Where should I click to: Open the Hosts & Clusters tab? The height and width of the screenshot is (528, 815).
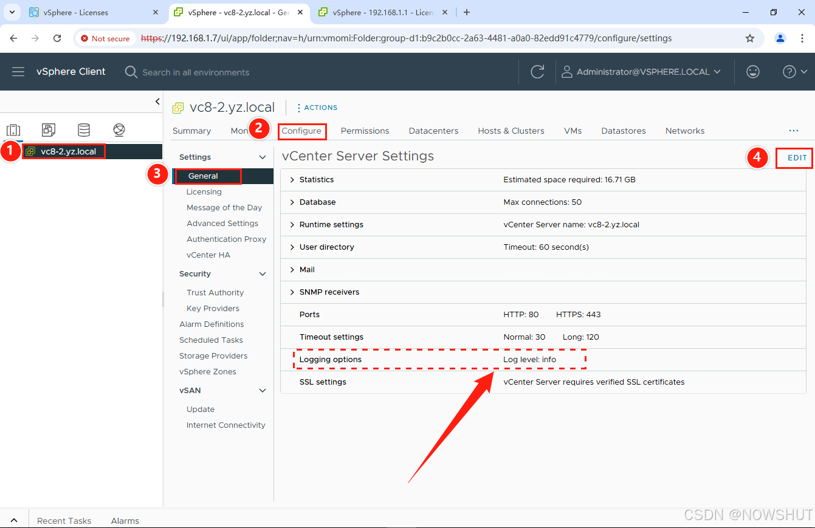(511, 131)
